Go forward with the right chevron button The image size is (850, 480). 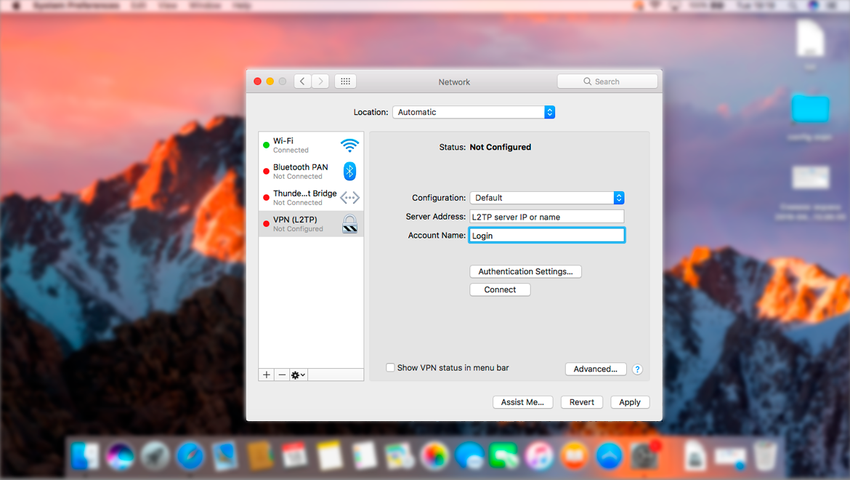pyautogui.click(x=320, y=81)
